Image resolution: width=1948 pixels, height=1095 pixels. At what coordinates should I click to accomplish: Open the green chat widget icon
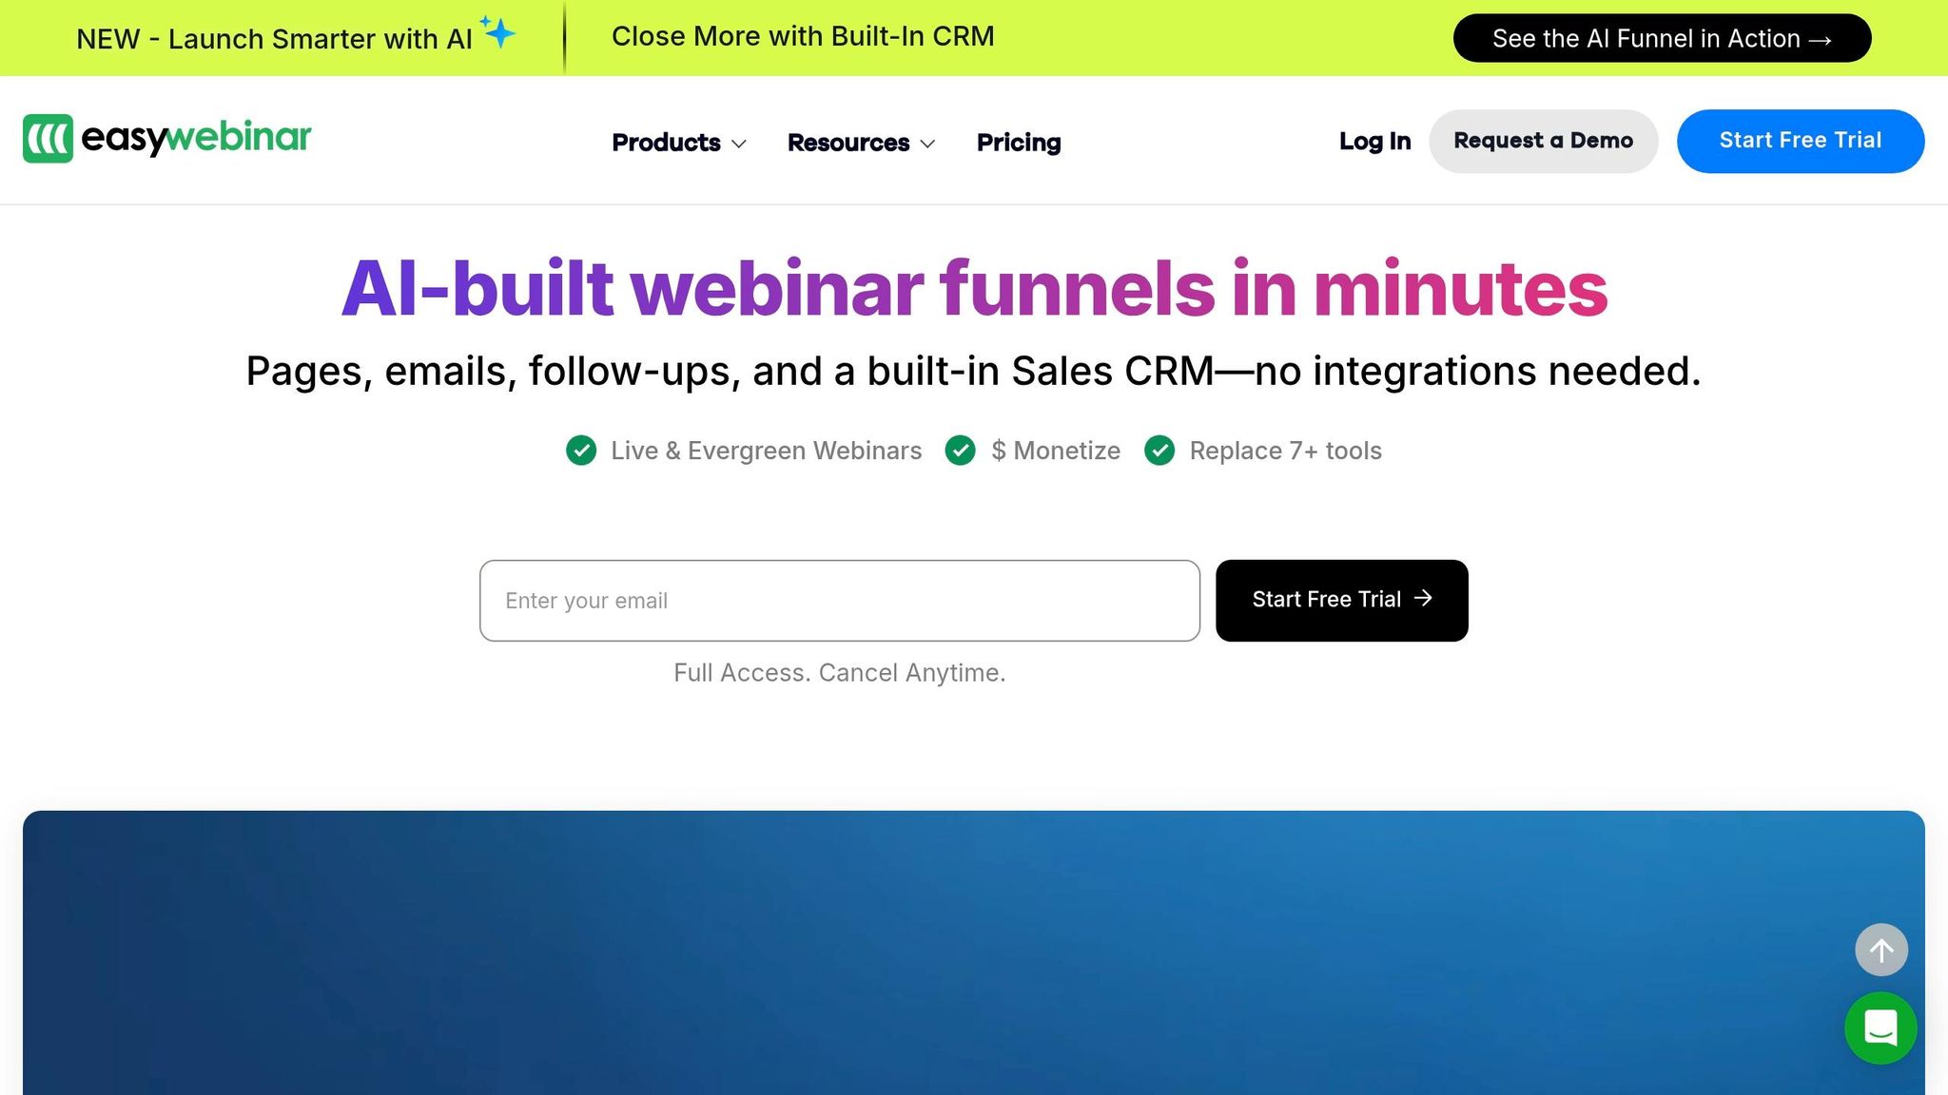(x=1880, y=1028)
